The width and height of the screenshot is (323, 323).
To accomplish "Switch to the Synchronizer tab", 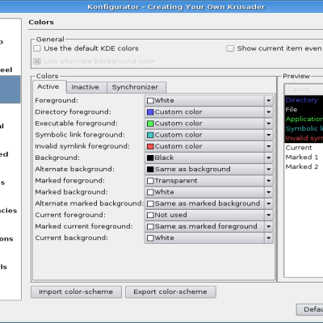I will (136, 87).
